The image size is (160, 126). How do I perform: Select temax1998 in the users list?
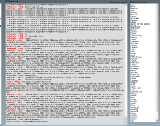(135, 107)
